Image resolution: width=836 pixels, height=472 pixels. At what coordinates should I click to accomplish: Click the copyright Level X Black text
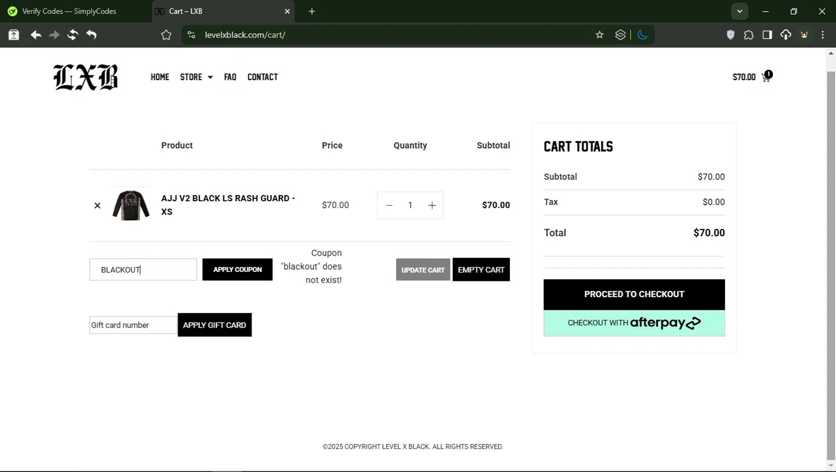(x=412, y=446)
